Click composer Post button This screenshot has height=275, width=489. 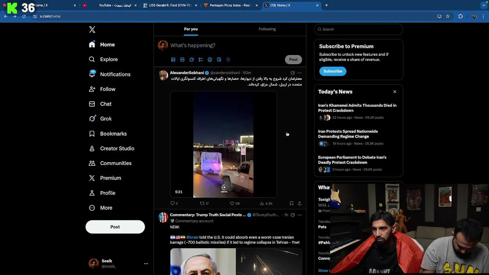click(293, 60)
